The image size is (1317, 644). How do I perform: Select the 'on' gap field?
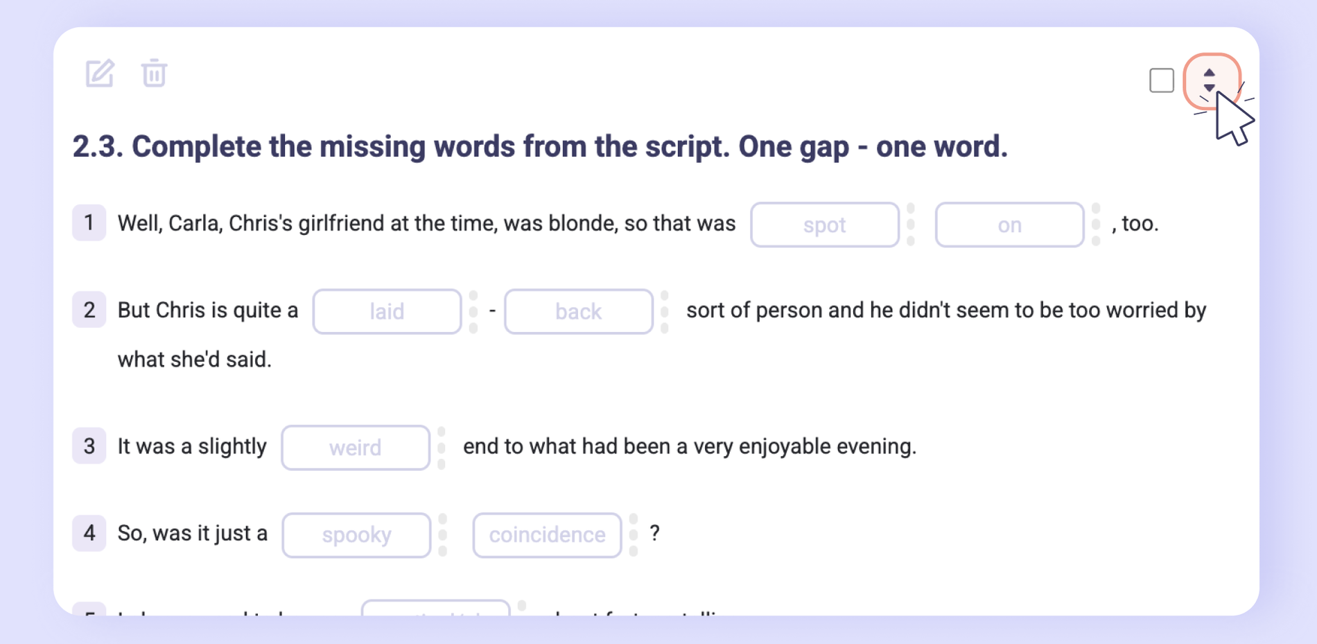(x=1009, y=225)
